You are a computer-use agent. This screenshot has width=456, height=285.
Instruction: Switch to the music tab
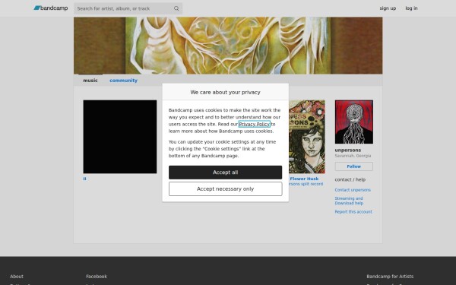pyautogui.click(x=90, y=81)
